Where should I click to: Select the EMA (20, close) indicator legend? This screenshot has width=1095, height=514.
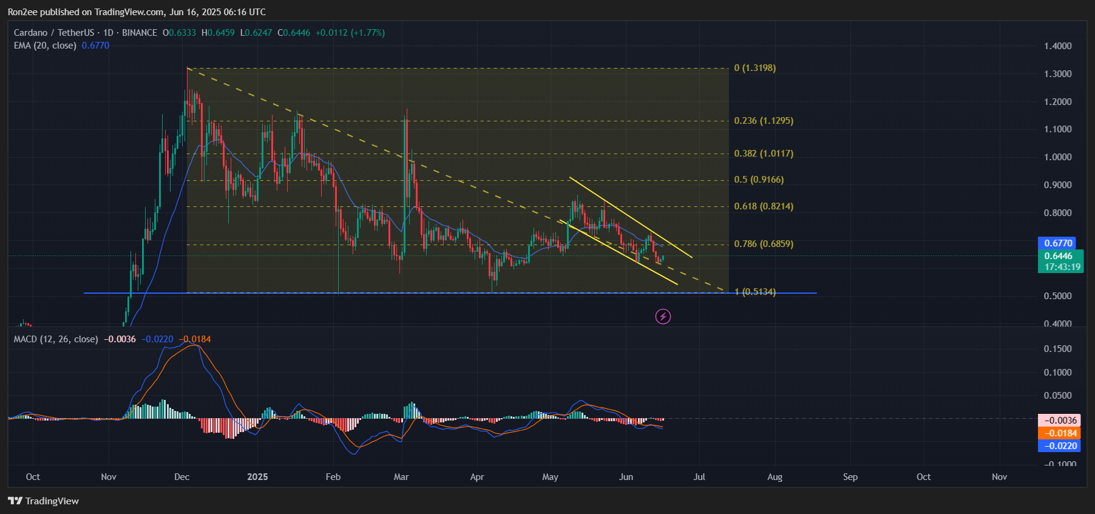45,46
